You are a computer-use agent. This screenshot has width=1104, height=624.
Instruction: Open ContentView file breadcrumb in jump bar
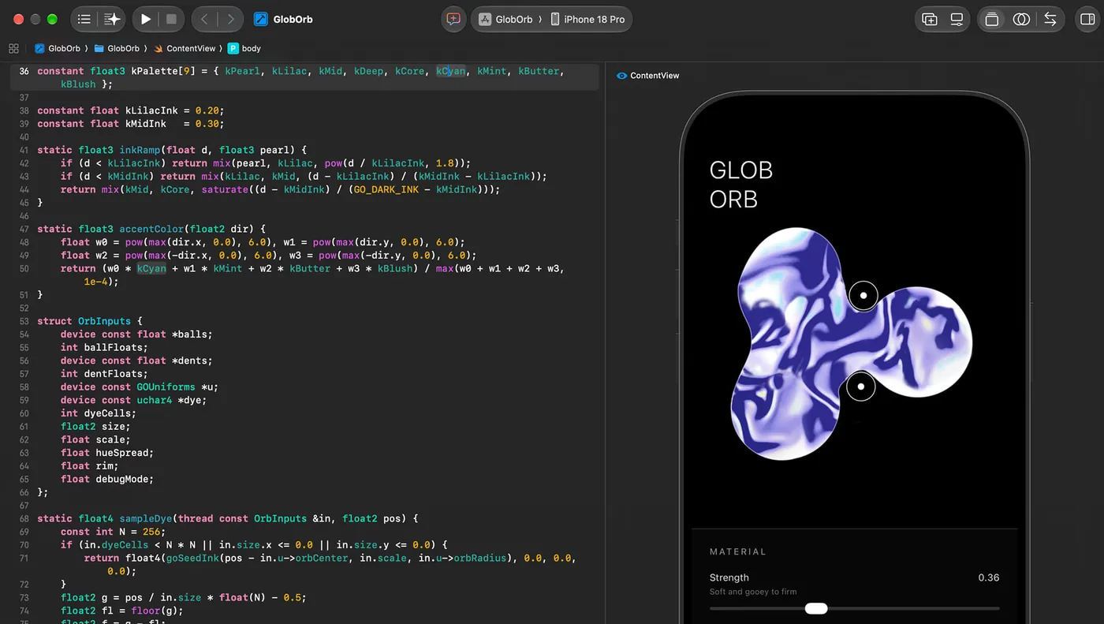(185, 48)
